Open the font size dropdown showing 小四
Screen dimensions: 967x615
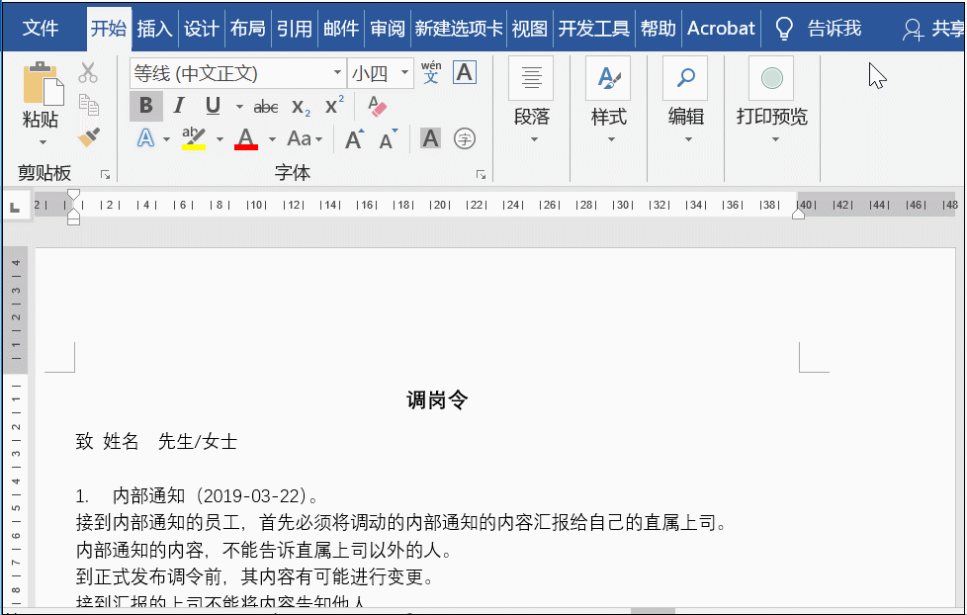click(x=403, y=72)
